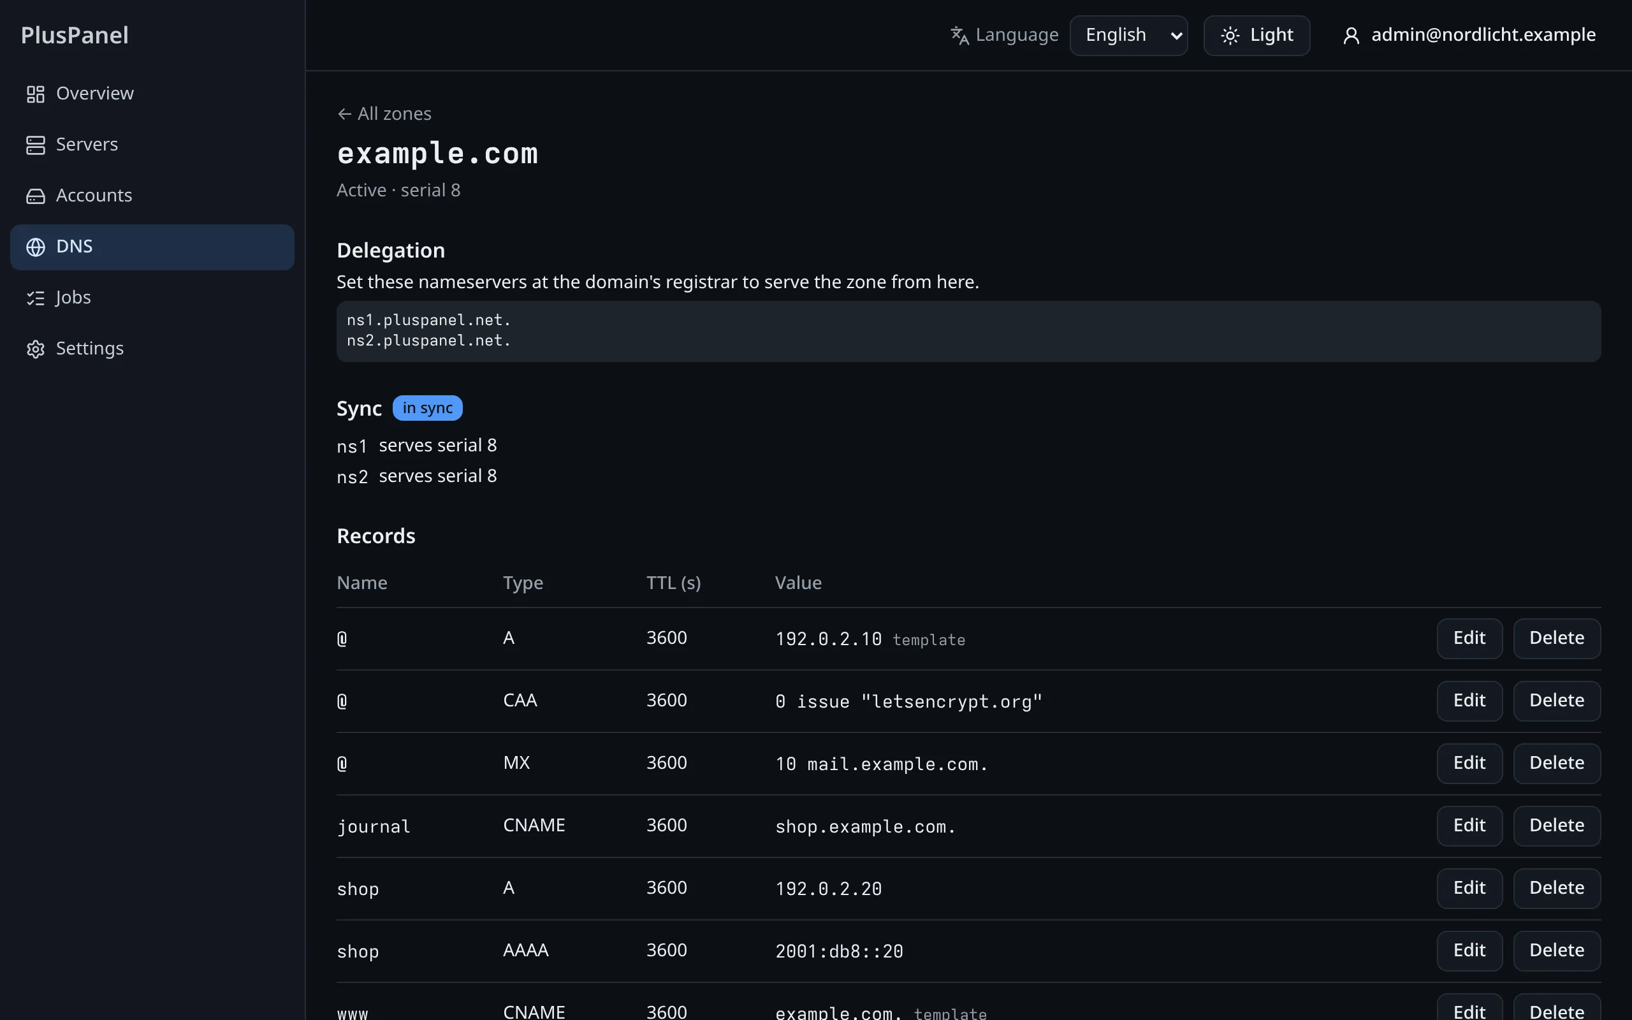
Task: Click the Value column header
Action: 798,583
